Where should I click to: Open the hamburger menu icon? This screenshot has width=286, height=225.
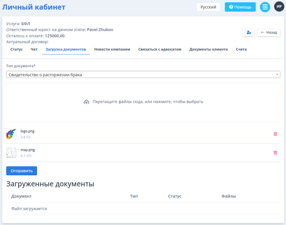[x=265, y=7]
